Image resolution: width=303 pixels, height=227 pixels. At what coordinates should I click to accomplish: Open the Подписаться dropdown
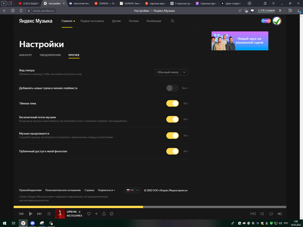pos(106,190)
